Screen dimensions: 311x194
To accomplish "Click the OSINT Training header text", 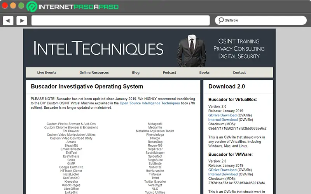I will coord(239,41).
